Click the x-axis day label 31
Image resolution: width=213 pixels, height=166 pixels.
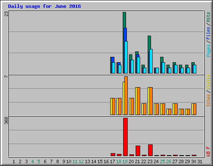tap(200, 161)
